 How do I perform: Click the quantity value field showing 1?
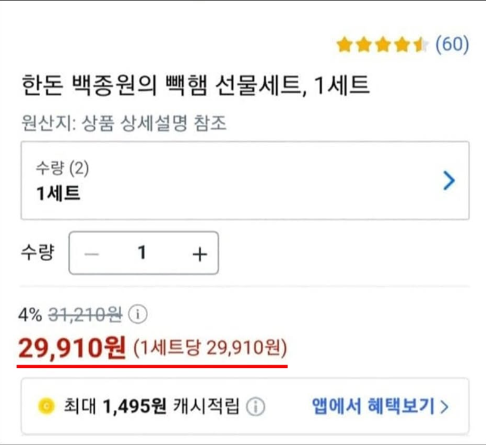tap(143, 254)
